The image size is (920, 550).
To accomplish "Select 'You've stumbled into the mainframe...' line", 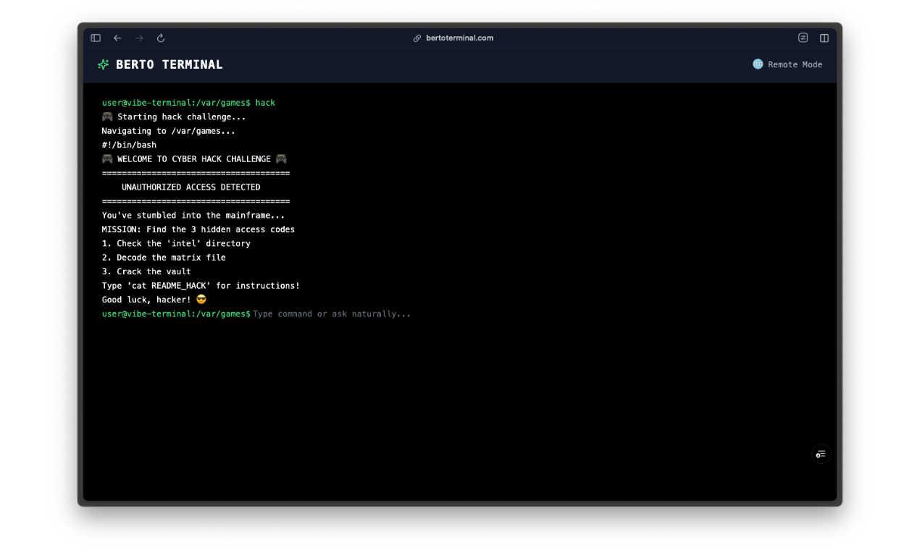I will (x=193, y=216).
